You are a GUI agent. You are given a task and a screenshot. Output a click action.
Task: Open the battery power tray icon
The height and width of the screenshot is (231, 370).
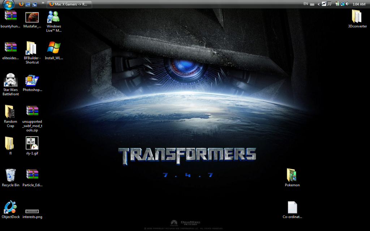click(x=337, y=4)
